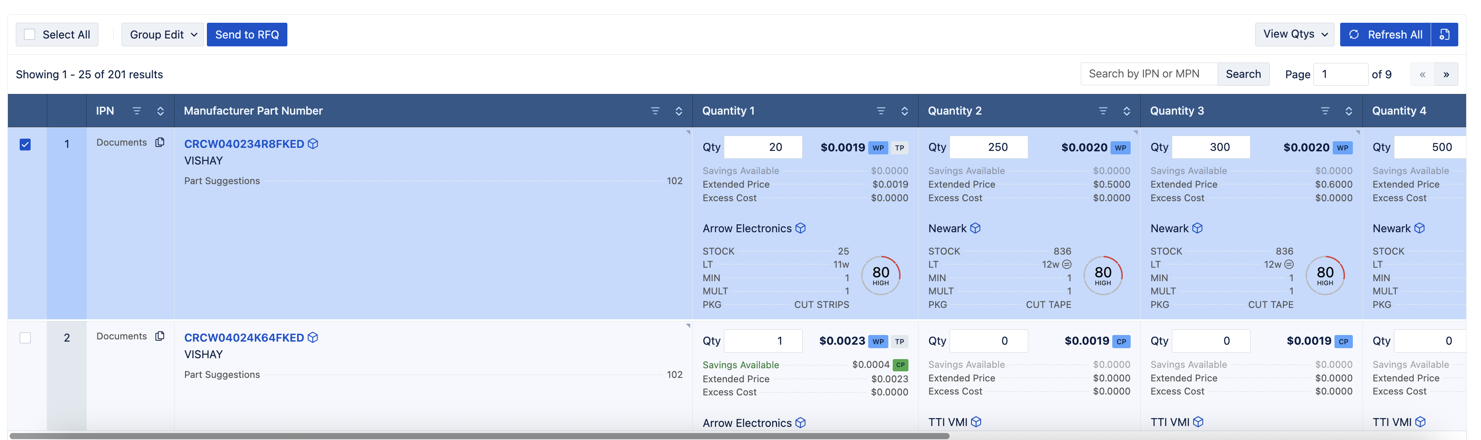Edit the Quantity 2 field showing 250
Screen dimensions: 1481x440
pyautogui.click(x=988, y=147)
